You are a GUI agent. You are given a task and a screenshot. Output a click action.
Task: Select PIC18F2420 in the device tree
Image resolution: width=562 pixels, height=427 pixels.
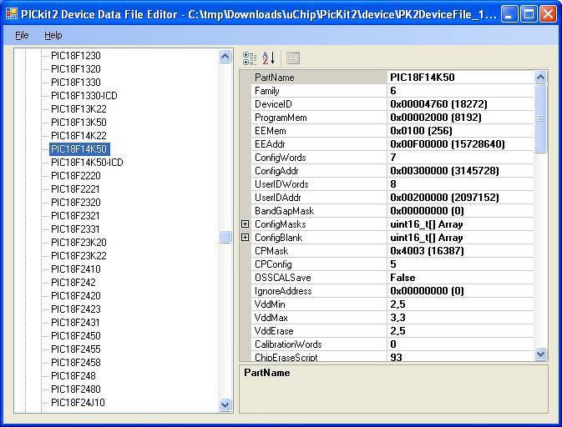coord(76,296)
